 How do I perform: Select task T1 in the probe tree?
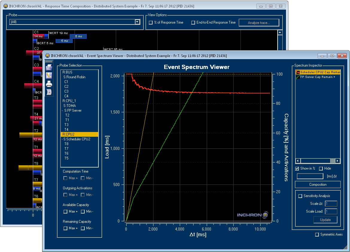[x=67, y=120]
